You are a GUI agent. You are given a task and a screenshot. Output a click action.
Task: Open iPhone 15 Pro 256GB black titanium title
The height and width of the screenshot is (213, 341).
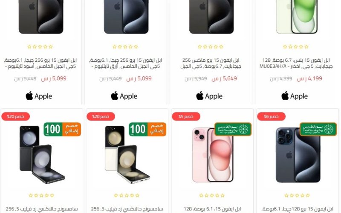(x=40, y=63)
